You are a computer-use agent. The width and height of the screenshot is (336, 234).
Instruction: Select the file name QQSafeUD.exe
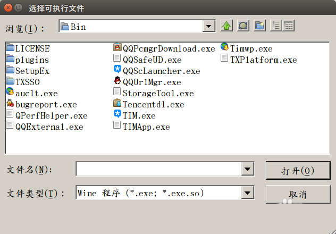152,60
